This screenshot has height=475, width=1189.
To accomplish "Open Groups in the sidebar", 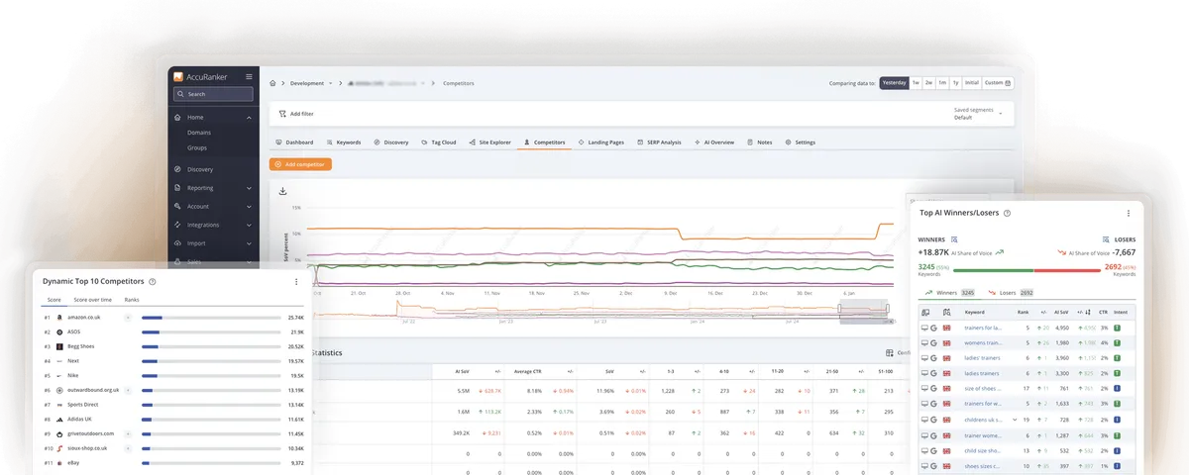I will point(197,147).
